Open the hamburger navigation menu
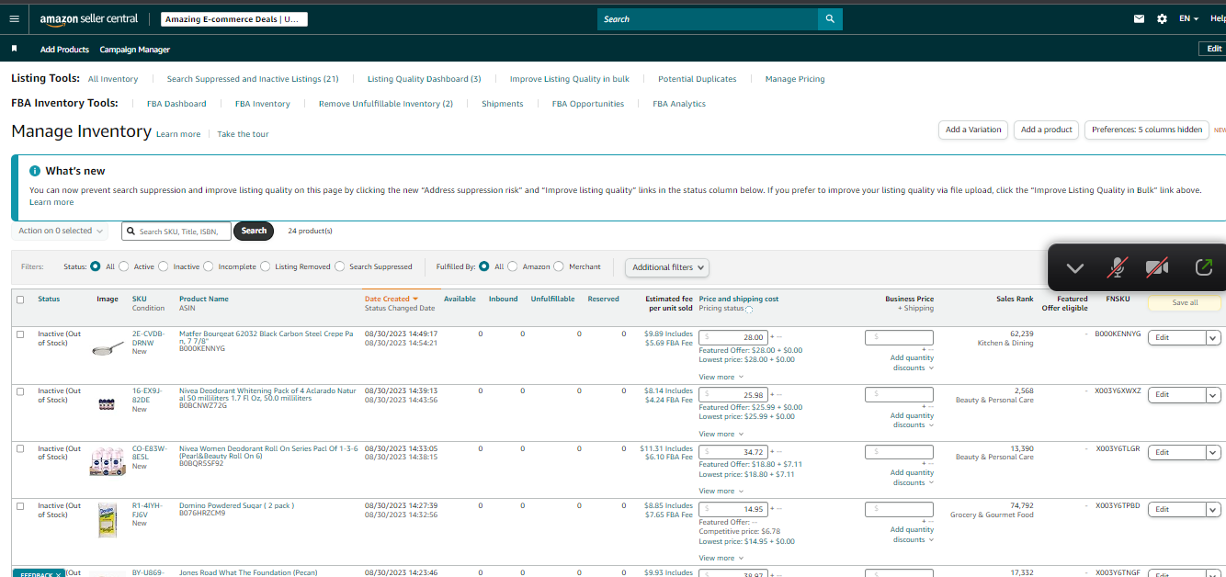The height and width of the screenshot is (577, 1226). click(14, 18)
